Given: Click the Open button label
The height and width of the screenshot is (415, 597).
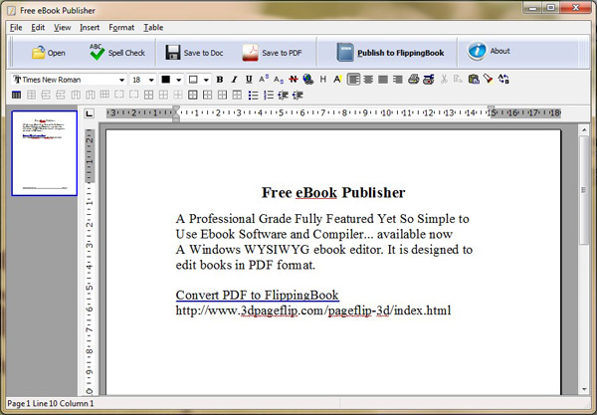Looking at the screenshot, I should click(x=57, y=53).
